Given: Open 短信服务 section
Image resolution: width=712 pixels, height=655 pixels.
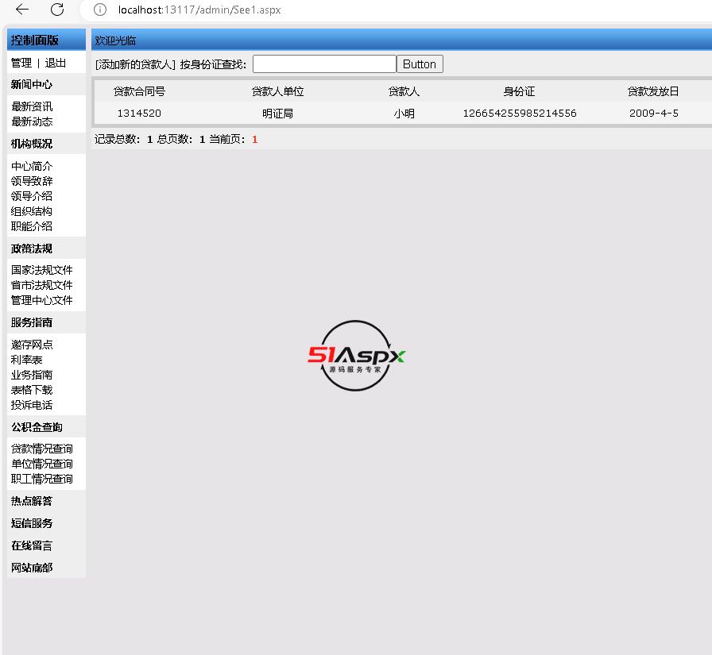Looking at the screenshot, I should point(32,523).
